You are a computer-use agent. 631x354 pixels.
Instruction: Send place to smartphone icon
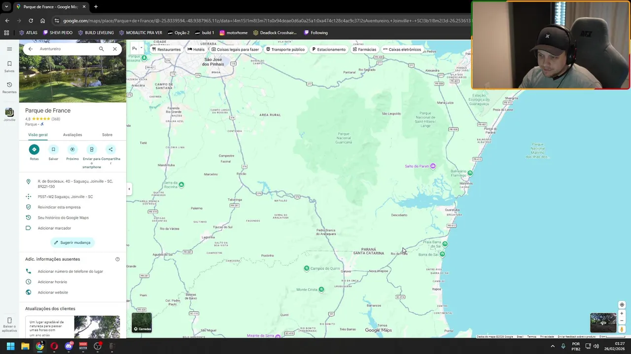[92, 149]
